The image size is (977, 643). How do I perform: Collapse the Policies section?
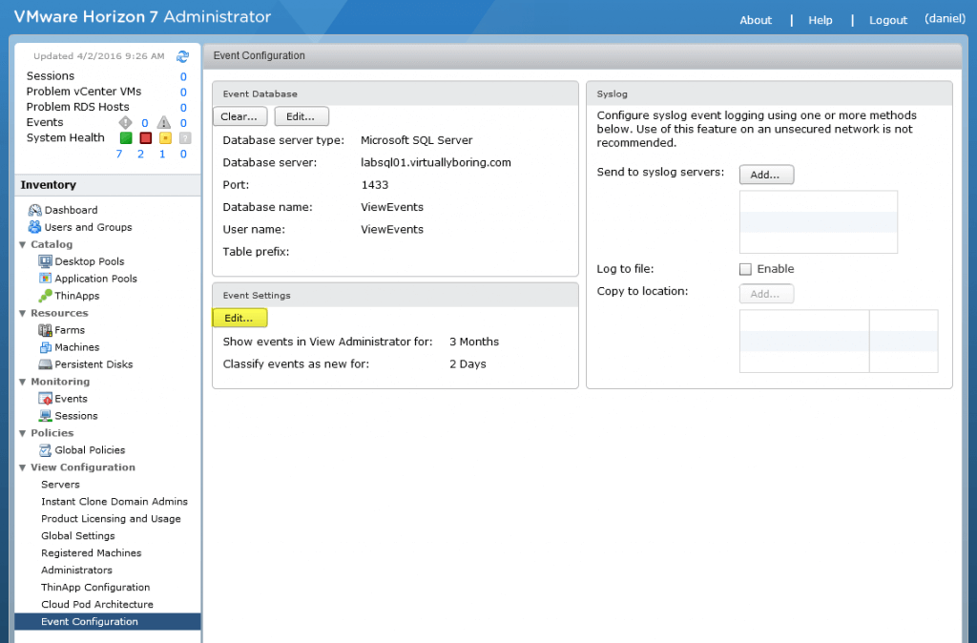(x=22, y=432)
